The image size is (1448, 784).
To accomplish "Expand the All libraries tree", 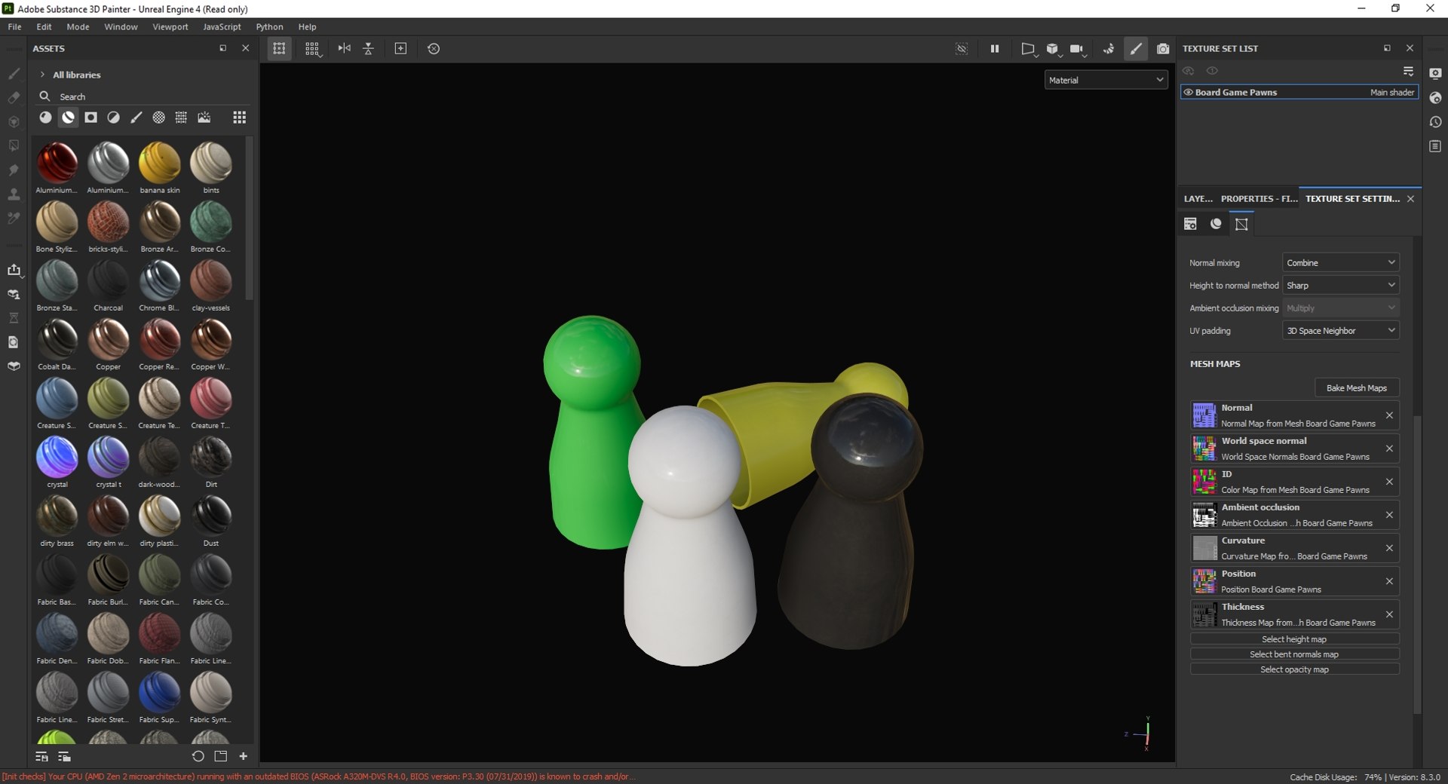I will click(x=42, y=75).
